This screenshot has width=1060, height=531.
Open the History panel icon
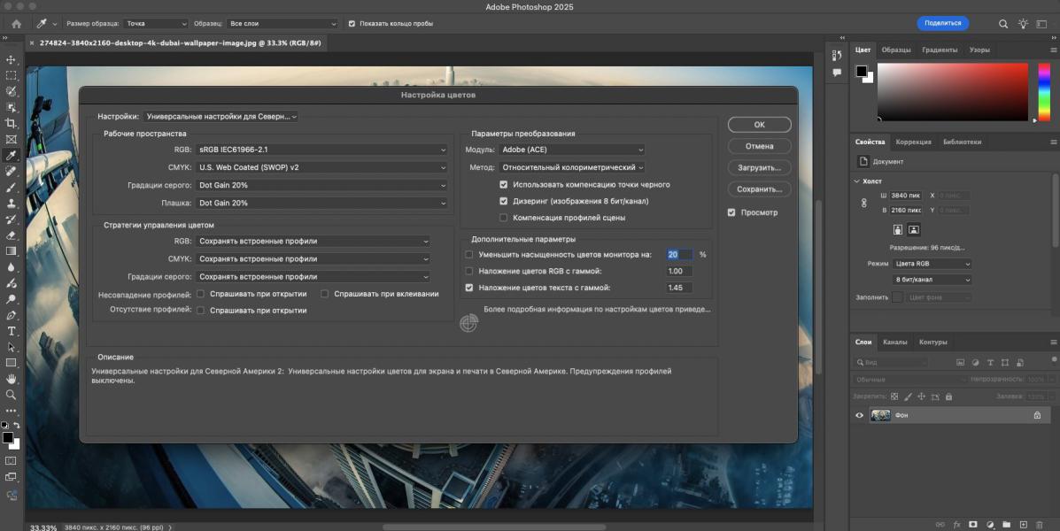(837, 56)
